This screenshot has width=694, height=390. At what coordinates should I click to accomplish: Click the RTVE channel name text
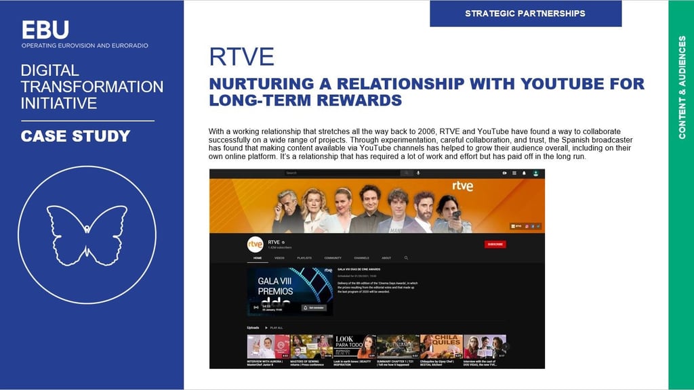click(x=274, y=242)
